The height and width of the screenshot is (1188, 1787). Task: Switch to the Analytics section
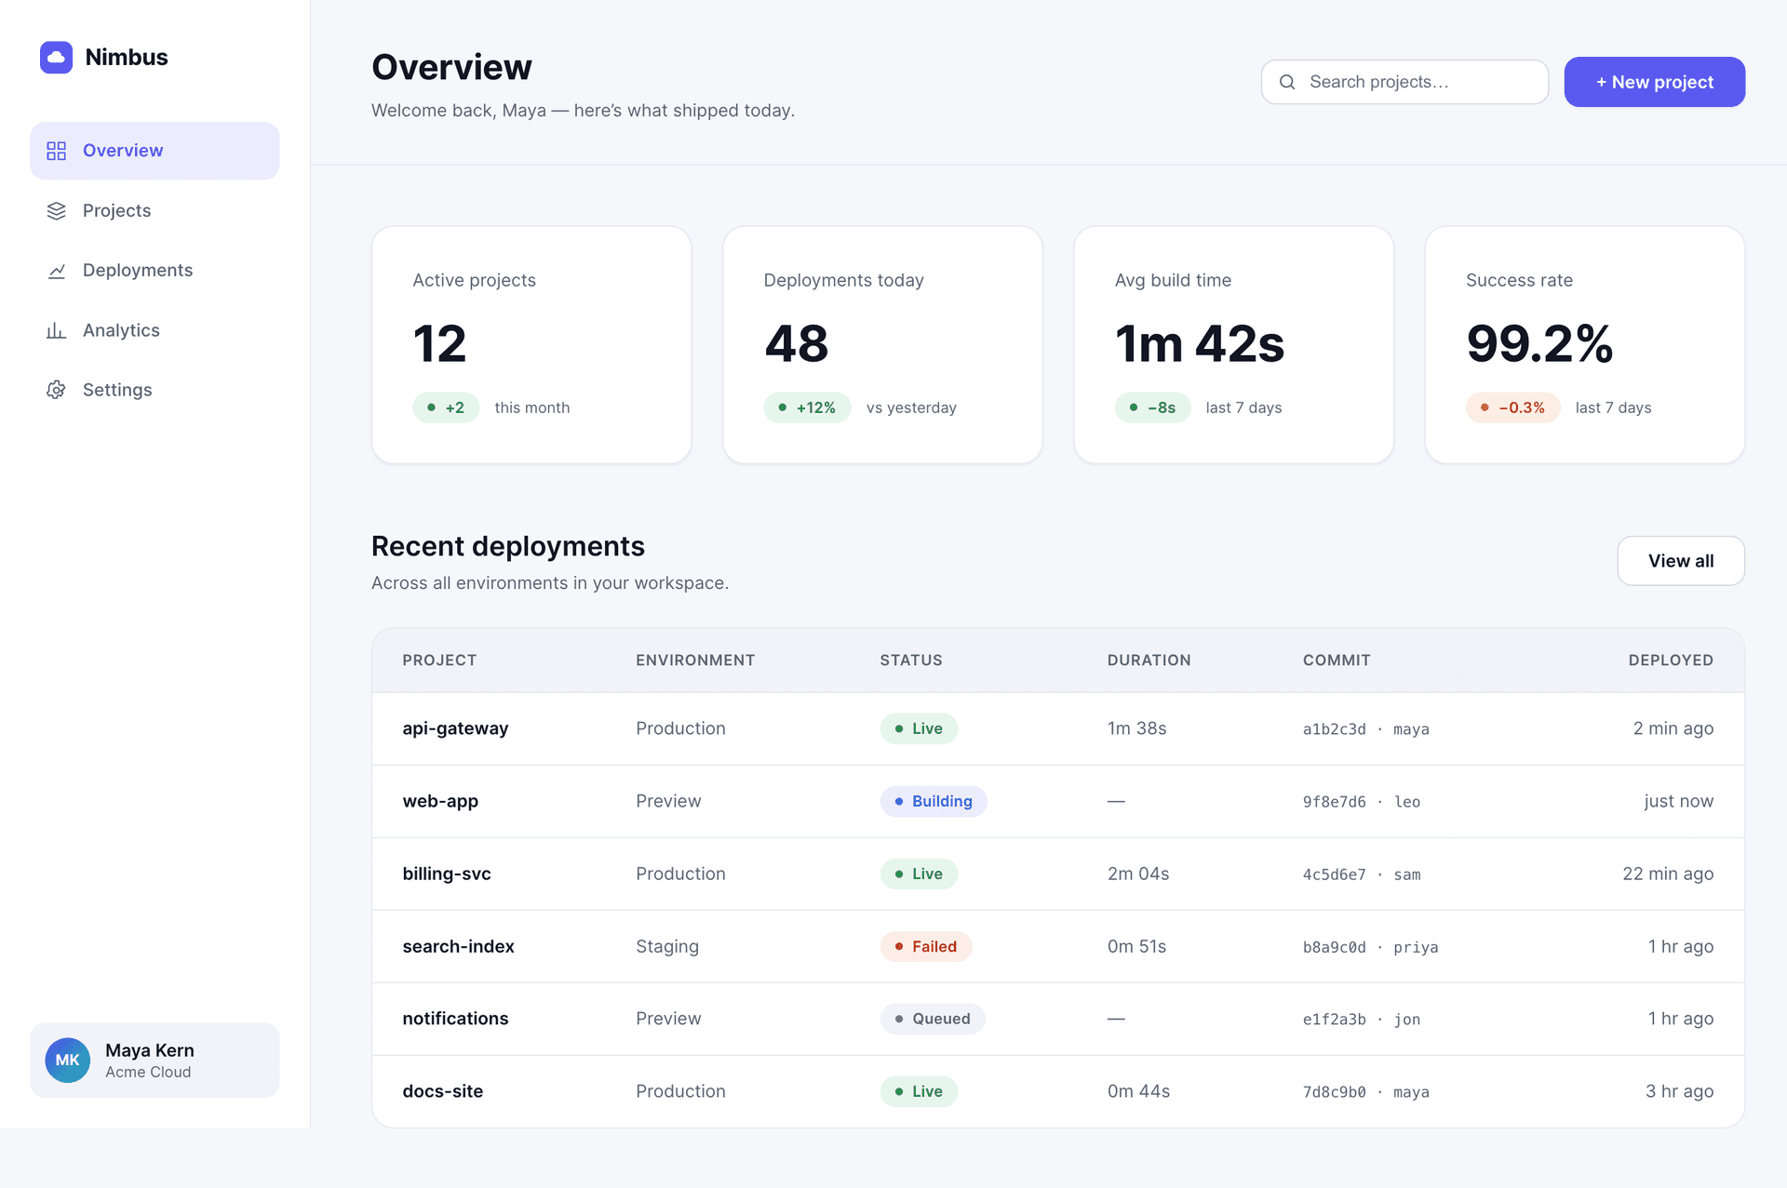tap(155, 330)
